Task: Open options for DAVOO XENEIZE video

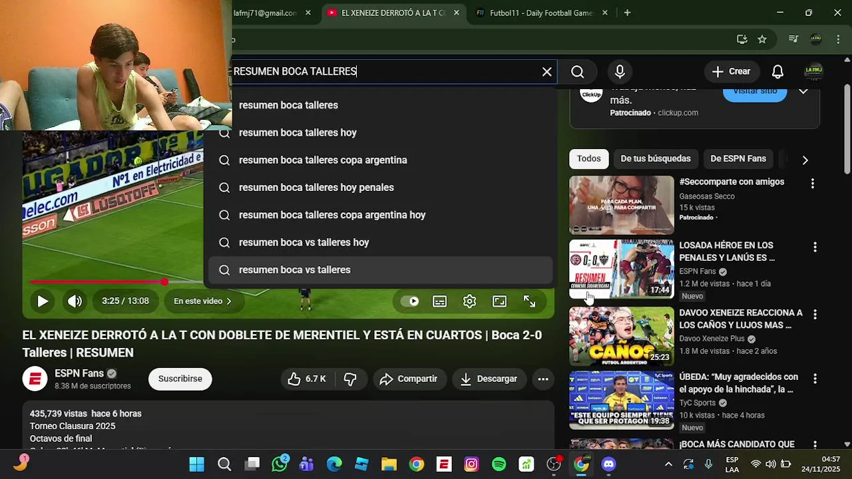Action: tap(815, 314)
